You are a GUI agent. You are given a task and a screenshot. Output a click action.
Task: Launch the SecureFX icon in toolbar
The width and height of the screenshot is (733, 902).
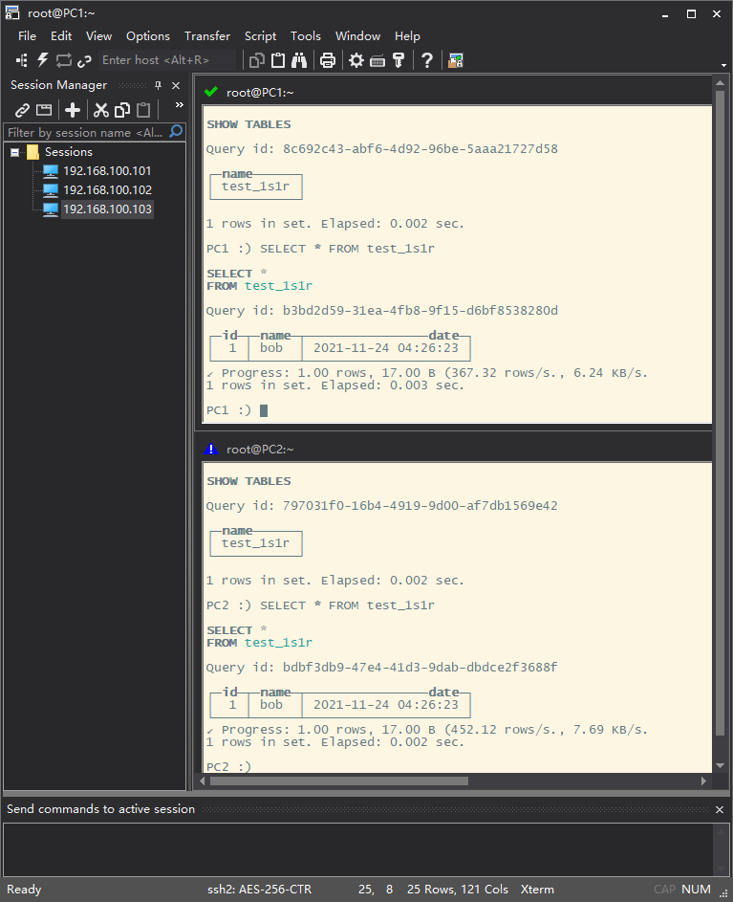point(456,60)
